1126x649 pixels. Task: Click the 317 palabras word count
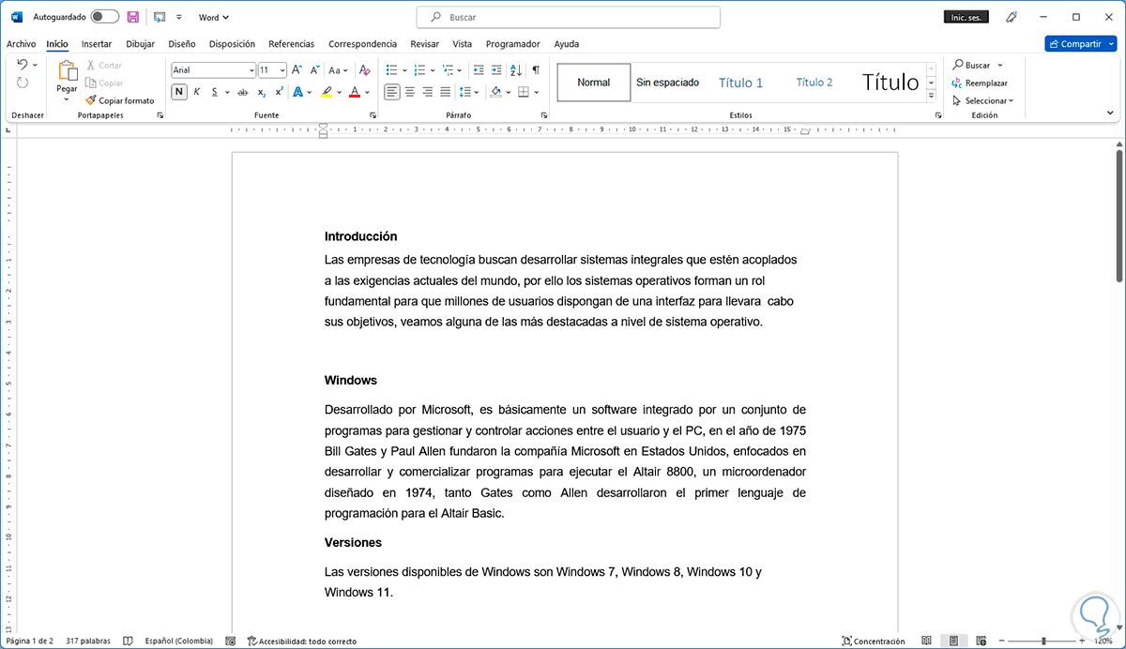[87, 641]
